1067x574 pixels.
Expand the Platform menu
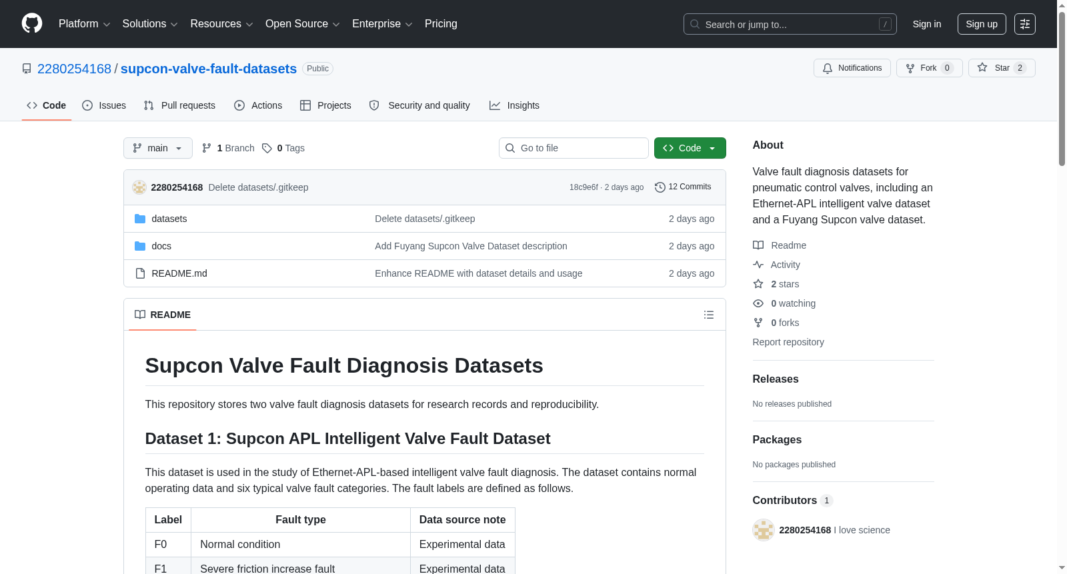click(84, 24)
